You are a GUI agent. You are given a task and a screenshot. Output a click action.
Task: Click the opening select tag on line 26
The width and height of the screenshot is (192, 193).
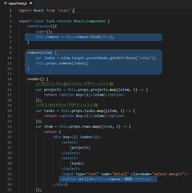point(70,142)
